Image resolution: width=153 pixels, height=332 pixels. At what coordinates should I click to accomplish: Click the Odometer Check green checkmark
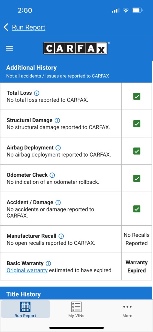(x=137, y=178)
